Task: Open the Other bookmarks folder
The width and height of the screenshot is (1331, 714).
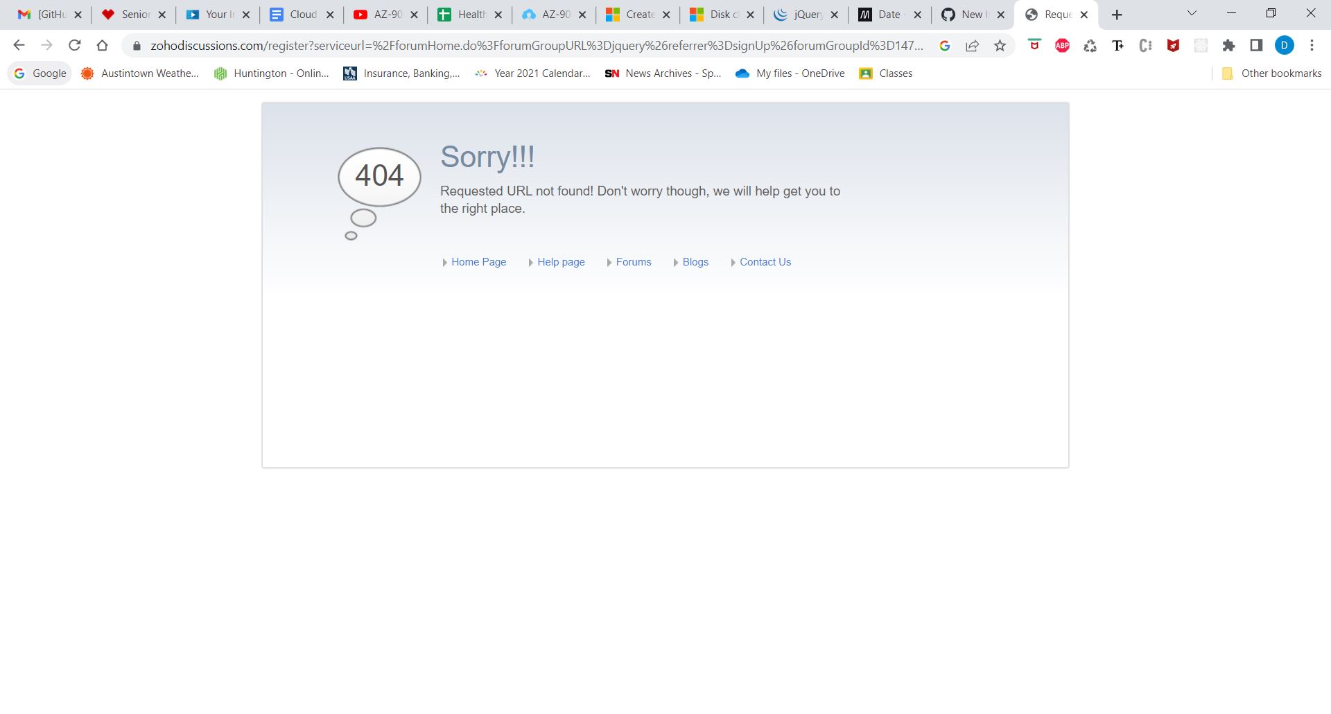Action: (1271, 73)
